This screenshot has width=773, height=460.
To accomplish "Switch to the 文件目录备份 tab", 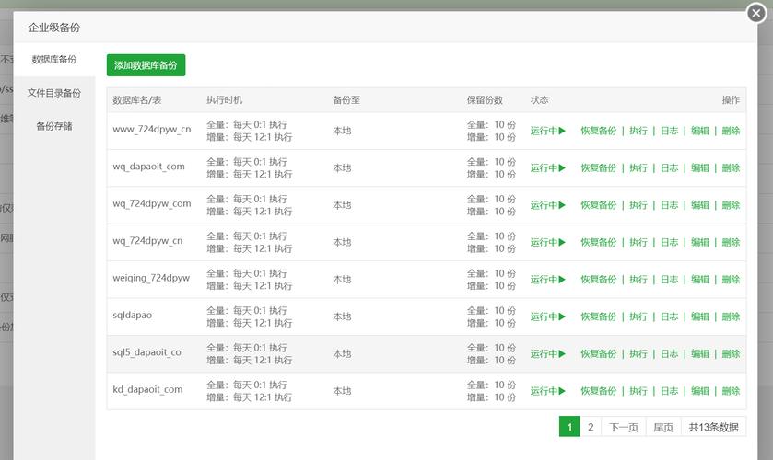I will (54, 93).
